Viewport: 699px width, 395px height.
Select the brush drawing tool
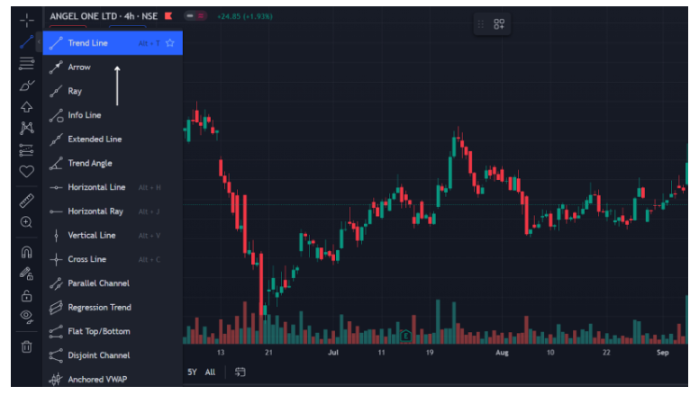point(26,85)
